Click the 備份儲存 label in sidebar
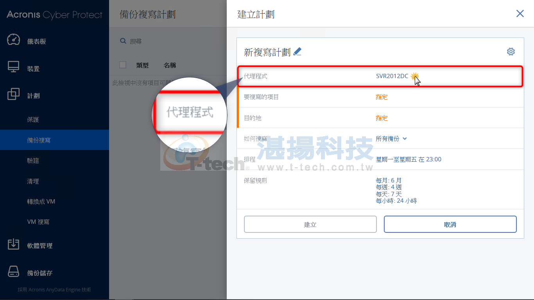Image resolution: width=534 pixels, height=300 pixels. [x=40, y=273]
